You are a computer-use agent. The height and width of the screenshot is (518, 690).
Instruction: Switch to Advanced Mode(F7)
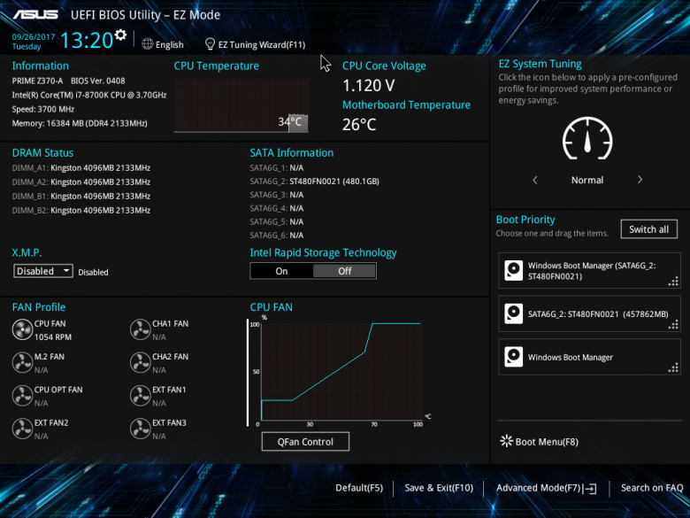pyautogui.click(x=539, y=488)
